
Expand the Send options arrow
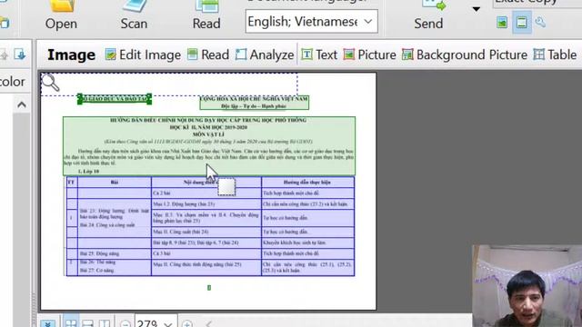[x=477, y=9]
